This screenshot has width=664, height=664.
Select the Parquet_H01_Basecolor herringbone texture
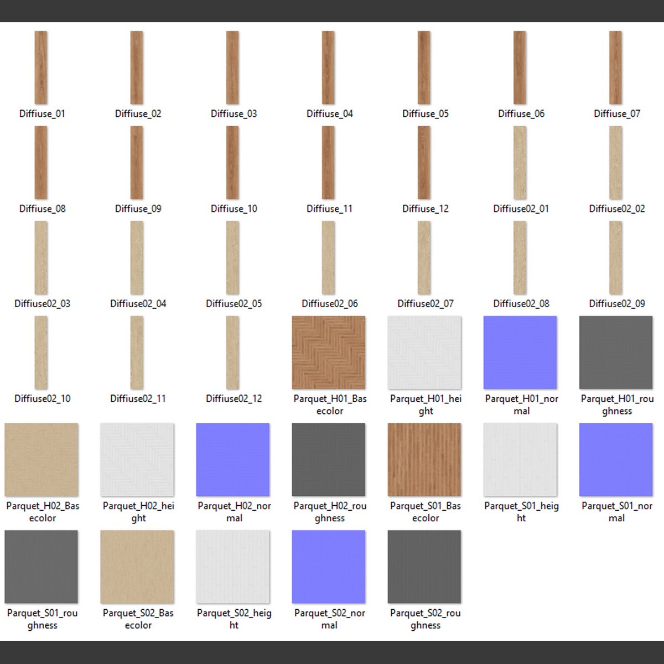tap(329, 353)
